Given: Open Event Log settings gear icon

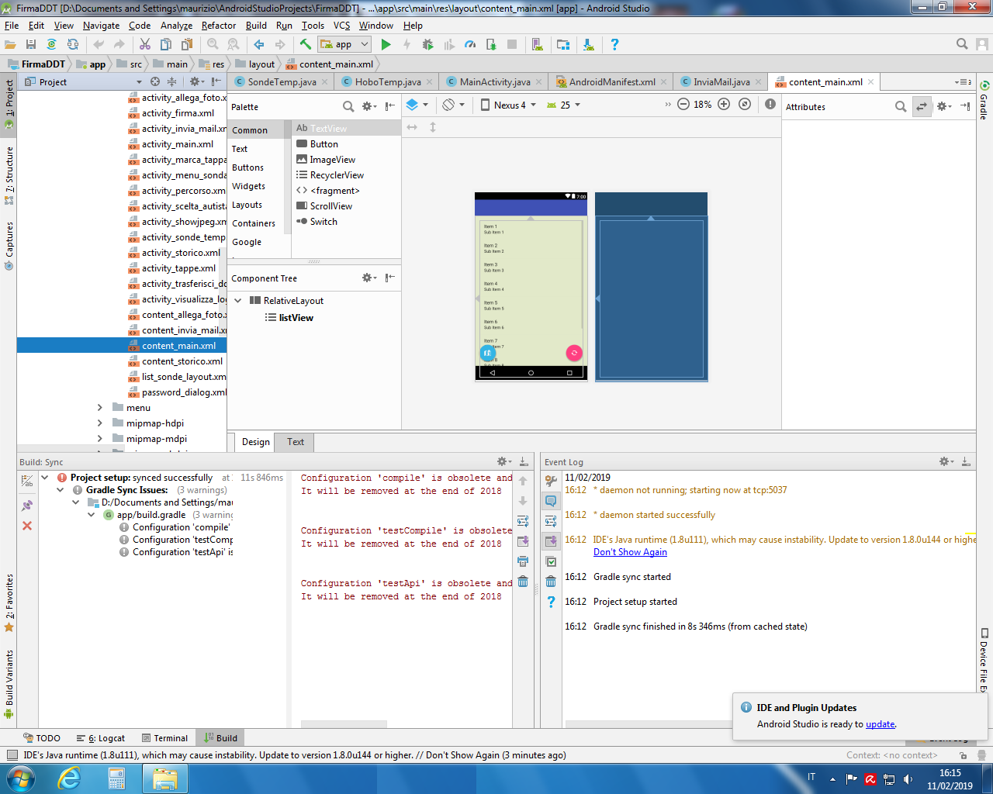Looking at the screenshot, I should pyautogui.click(x=946, y=461).
